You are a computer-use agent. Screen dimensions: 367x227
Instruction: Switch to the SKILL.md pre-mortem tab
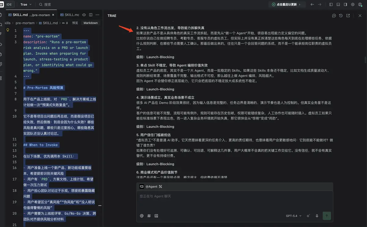point(31,15)
